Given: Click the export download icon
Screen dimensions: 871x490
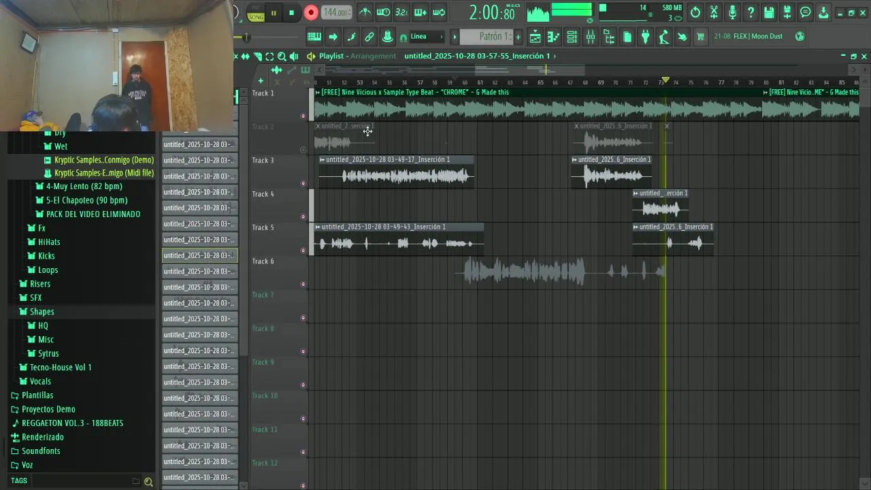Looking at the screenshot, I should [x=823, y=12].
